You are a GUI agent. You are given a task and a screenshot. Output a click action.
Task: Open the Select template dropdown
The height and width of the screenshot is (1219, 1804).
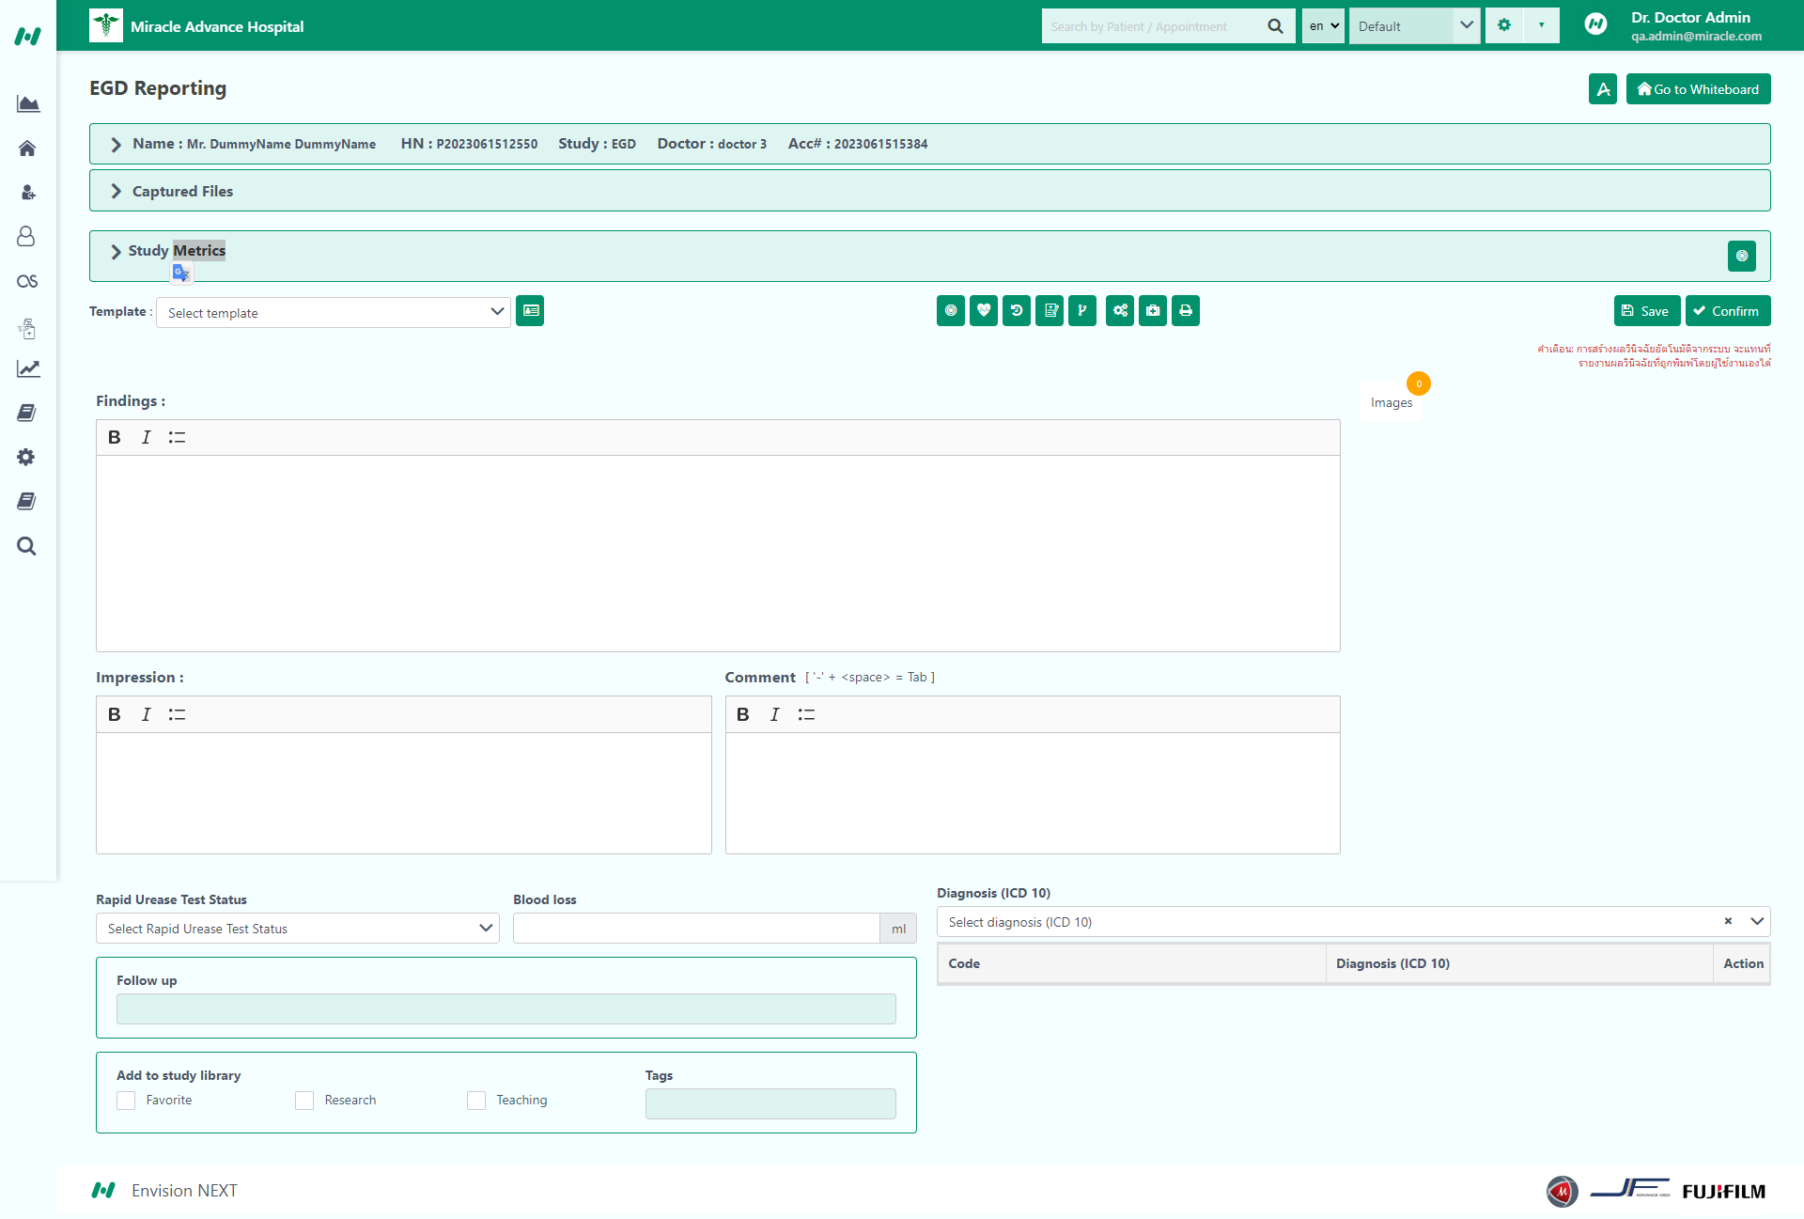333,313
